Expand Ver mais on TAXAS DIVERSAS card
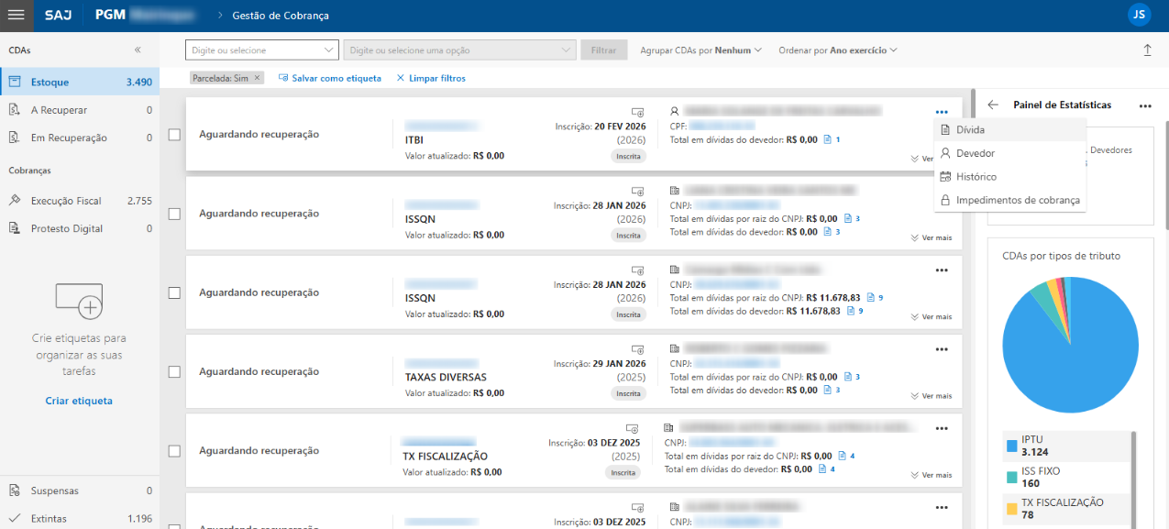This screenshot has width=1169, height=529. (x=932, y=396)
